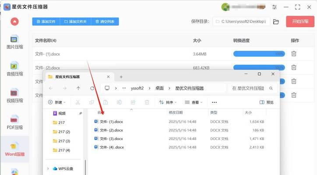Image resolution: width=317 pixels, height=175 pixels.
Task: Click 添加文件 button
Action: coord(46,21)
